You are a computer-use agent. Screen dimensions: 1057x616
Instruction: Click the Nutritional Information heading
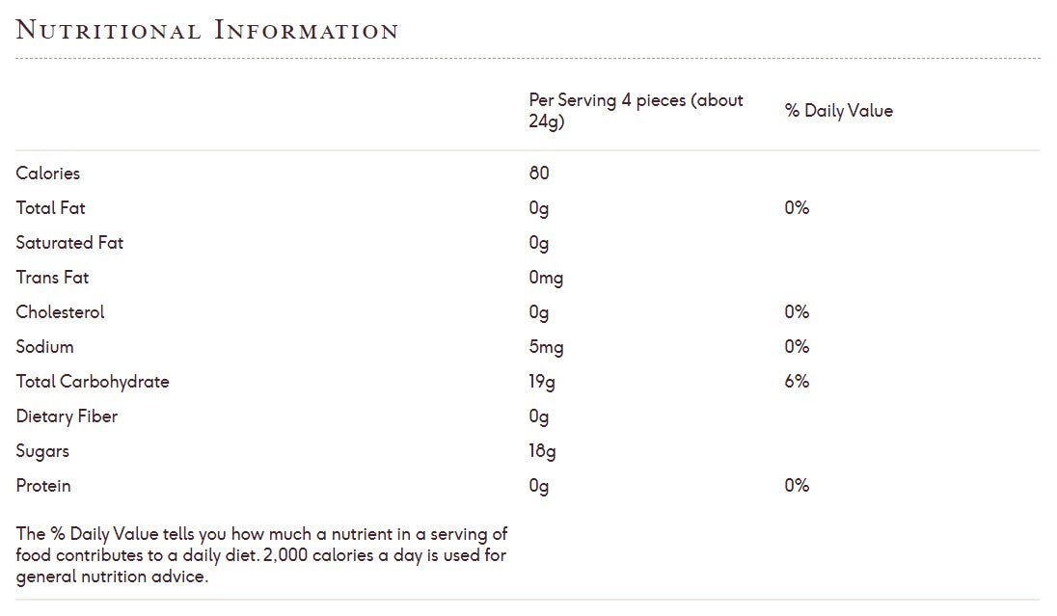pos(207,30)
